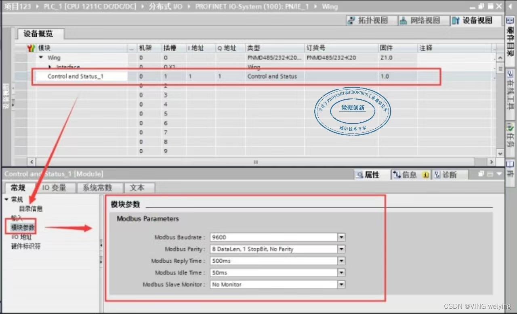517x314 pixels.
Task: Click the I 地址 column header
Action: click(x=200, y=48)
